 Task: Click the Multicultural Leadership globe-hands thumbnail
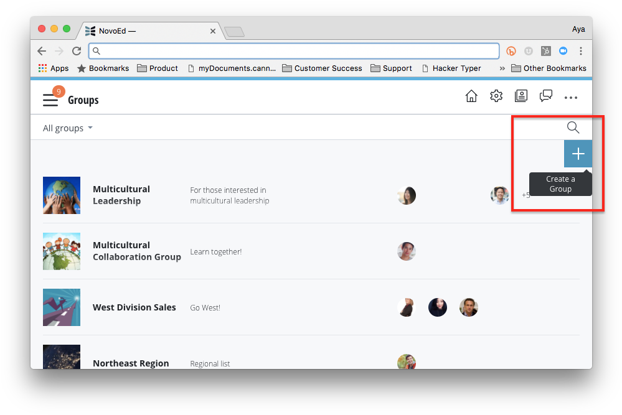point(62,195)
